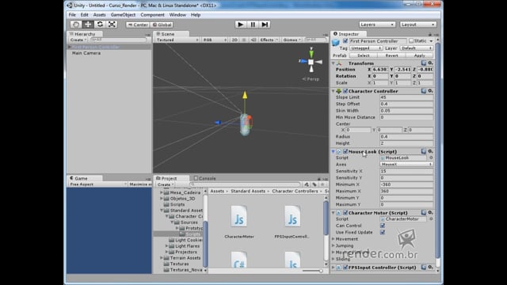Click the Persp projection label
This screenshot has height=285, width=507.
pos(311,79)
